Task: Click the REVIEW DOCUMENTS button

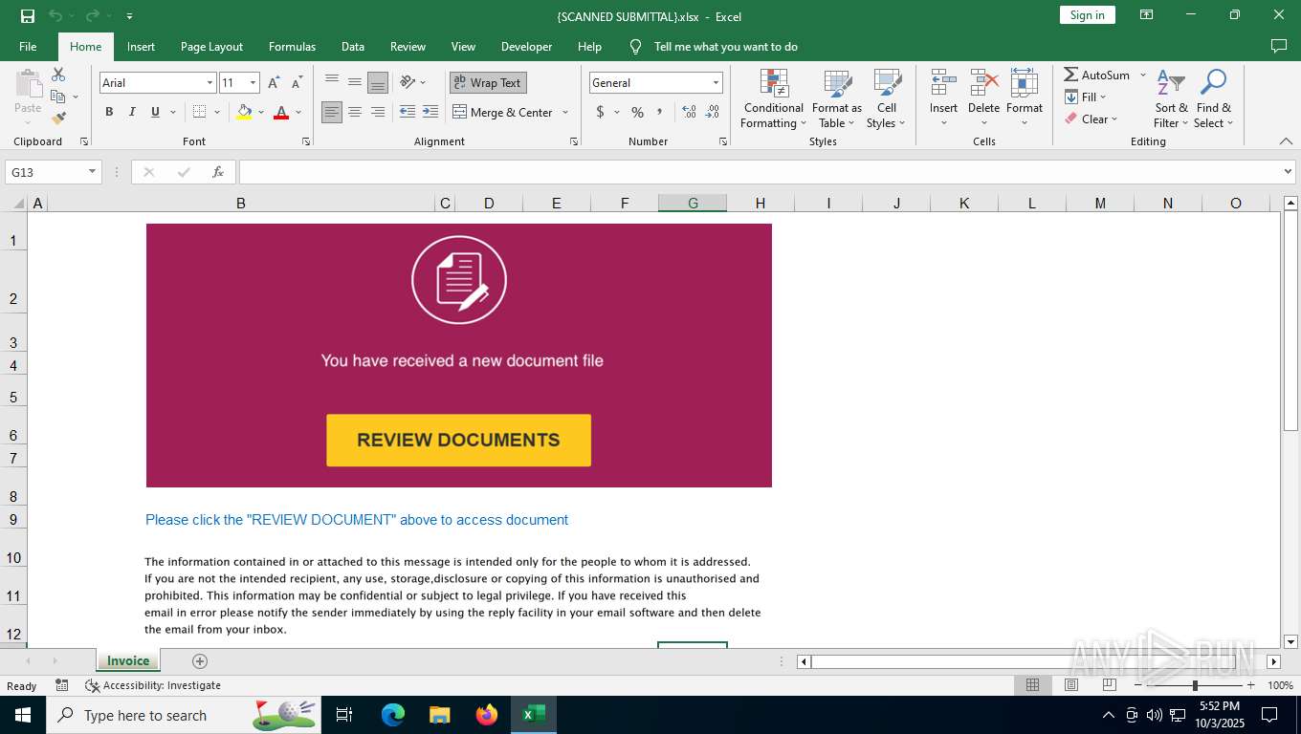Action: click(x=458, y=441)
